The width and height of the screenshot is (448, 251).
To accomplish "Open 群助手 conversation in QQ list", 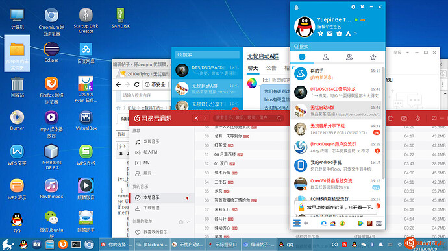I will click(x=336, y=74).
